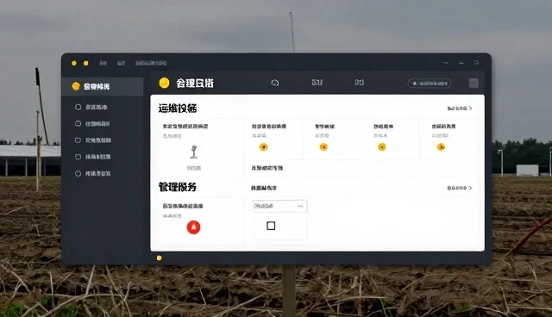Image resolution: width=552 pixels, height=317 pixels.
Task: Click bold label above the dropdown field
Action: tap(264, 188)
